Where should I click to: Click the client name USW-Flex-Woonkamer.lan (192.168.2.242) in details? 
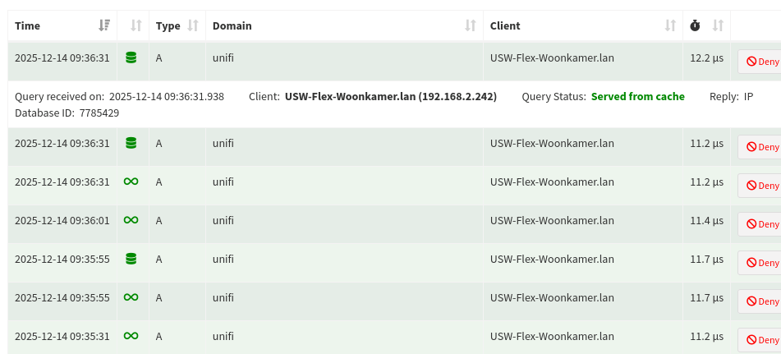coord(390,97)
